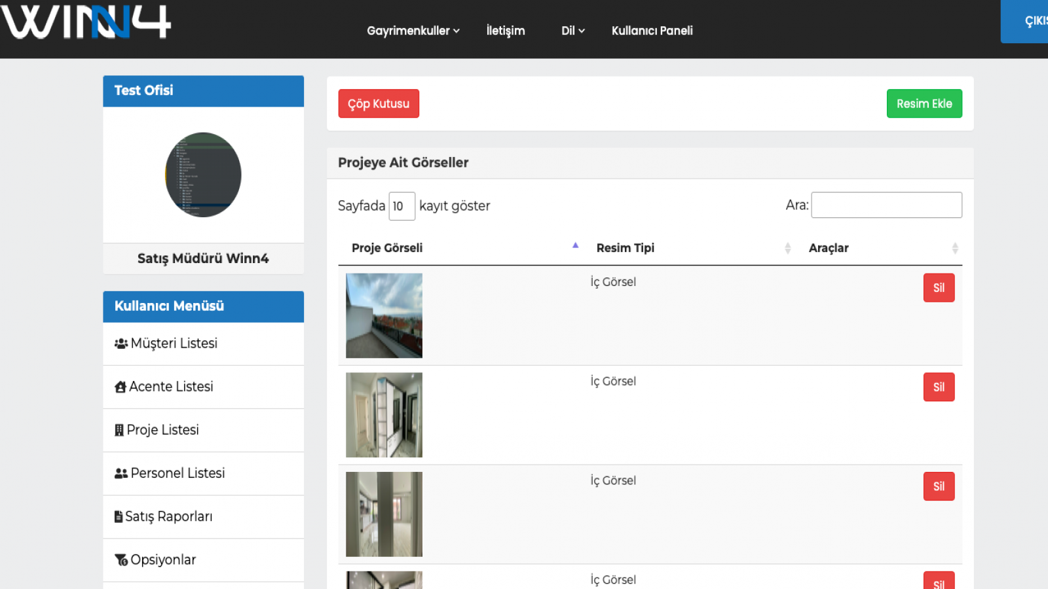The height and width of the screenshot is (589, 1048).
Task: Click the WINN4 logo
Action: point(86,22)
